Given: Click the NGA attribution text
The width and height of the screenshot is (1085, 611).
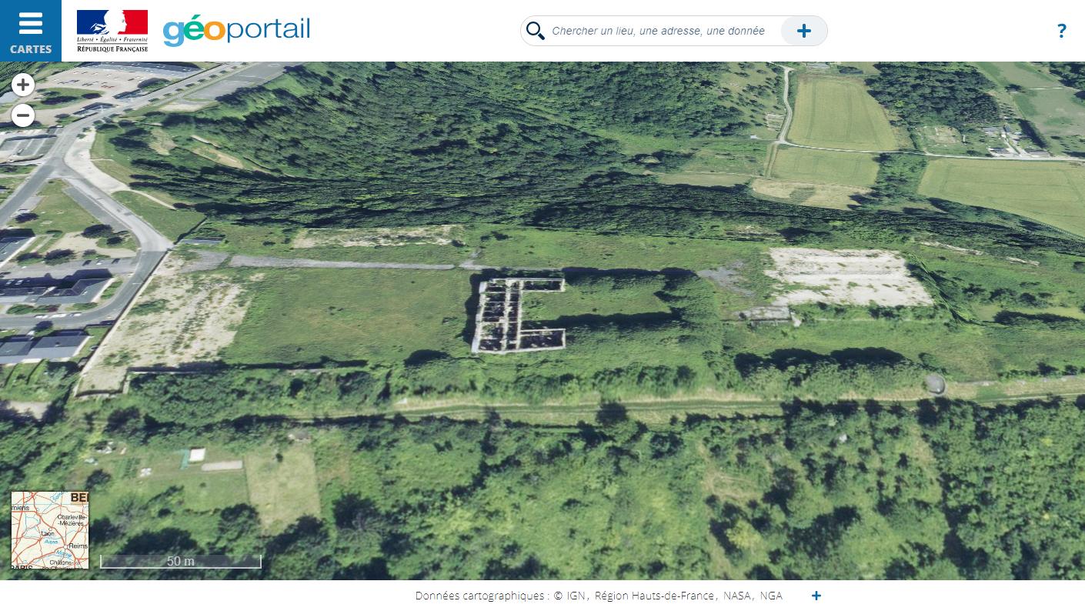Looking at the screenshot, I should point(771,596).
